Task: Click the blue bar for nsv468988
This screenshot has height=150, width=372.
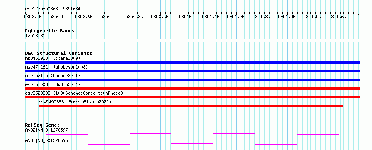Action: (192, 62)
